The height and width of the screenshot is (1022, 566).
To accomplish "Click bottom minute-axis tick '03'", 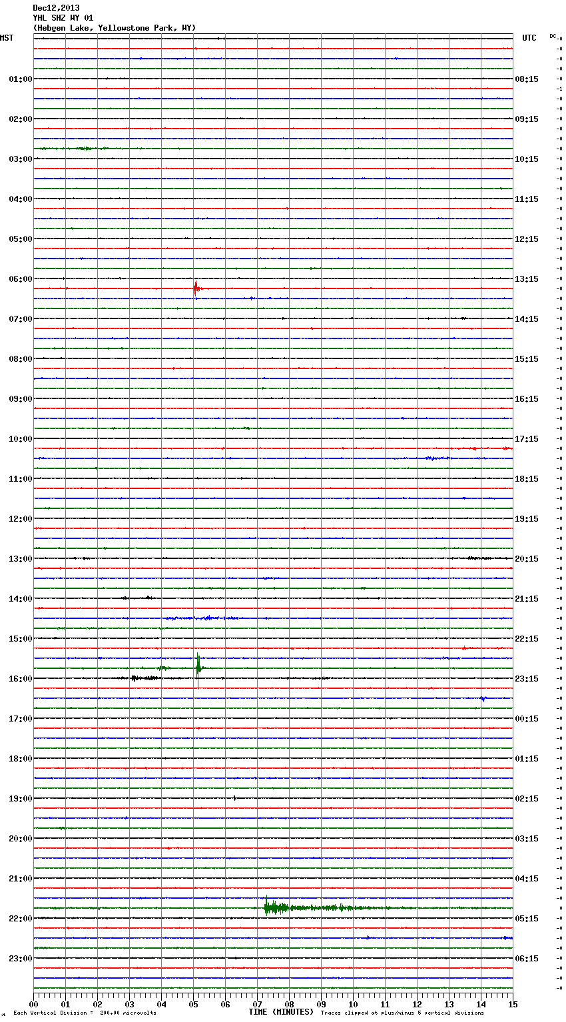I will (x=129, y=1004).
